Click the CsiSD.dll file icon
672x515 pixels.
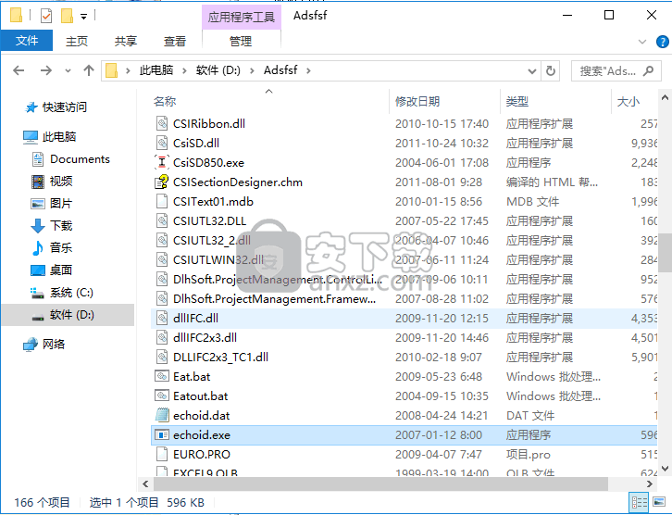[162, 143]
